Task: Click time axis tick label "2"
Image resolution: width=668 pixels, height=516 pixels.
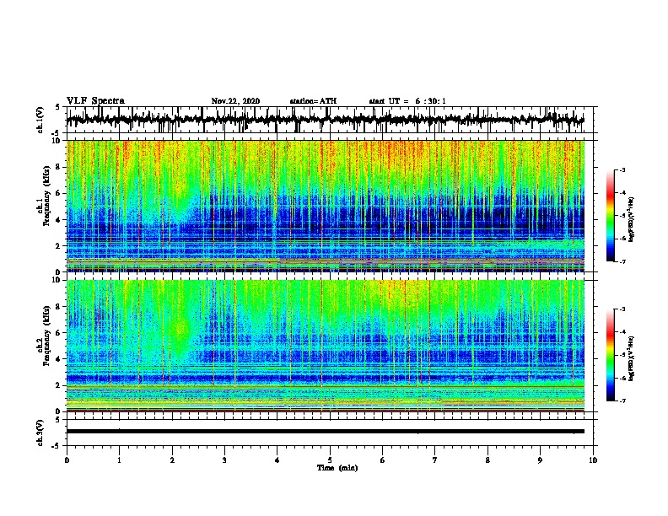Action: pyautogui.click(x=172, y=460)
